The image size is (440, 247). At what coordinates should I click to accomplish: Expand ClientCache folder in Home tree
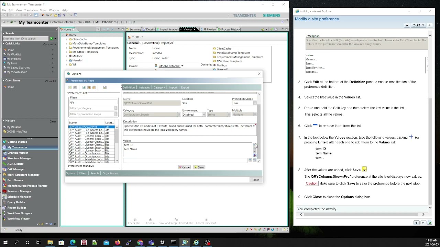pyautogui.click(x=67, y=39)
